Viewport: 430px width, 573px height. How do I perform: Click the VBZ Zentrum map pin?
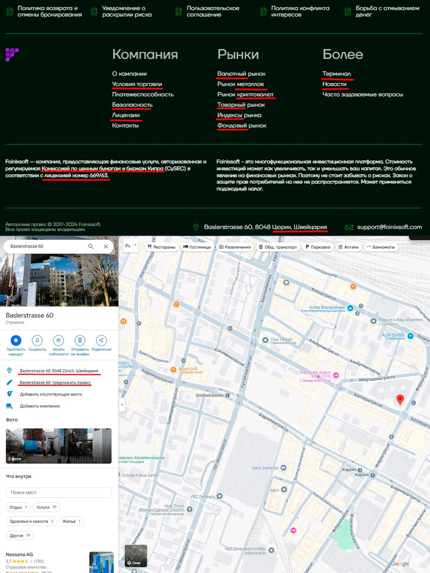tap(219, 496)
